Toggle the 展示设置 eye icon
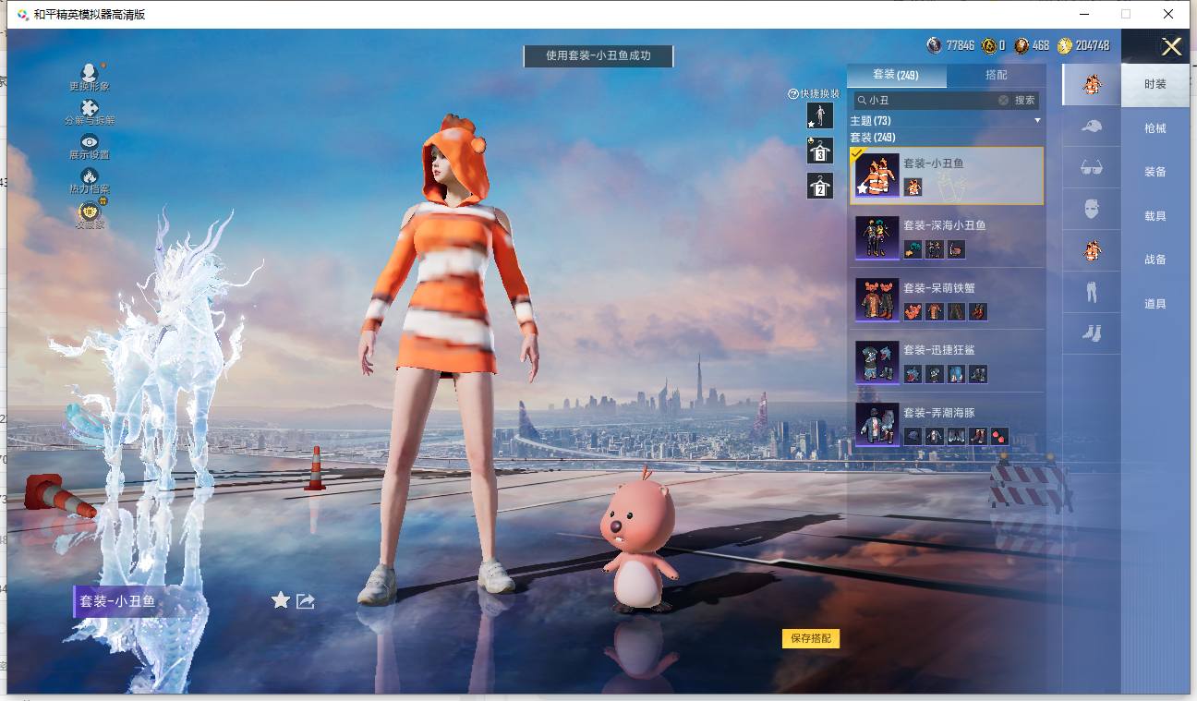The image size is (1197, 701). [90, 142]
